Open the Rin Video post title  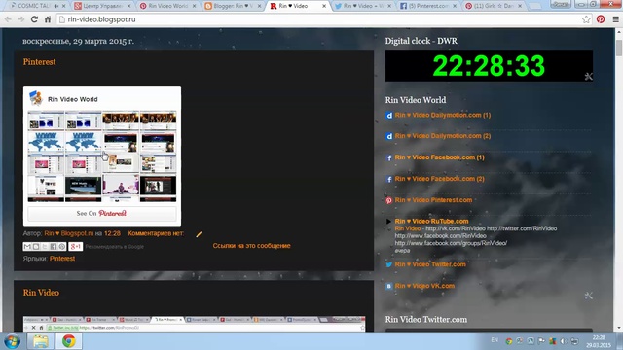(41, 293)
